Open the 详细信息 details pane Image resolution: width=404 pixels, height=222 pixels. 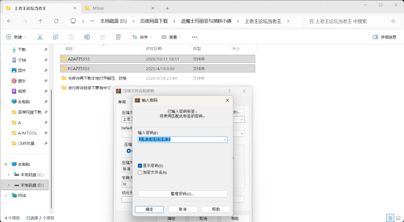pyautogui.click(x=385, y=37)
